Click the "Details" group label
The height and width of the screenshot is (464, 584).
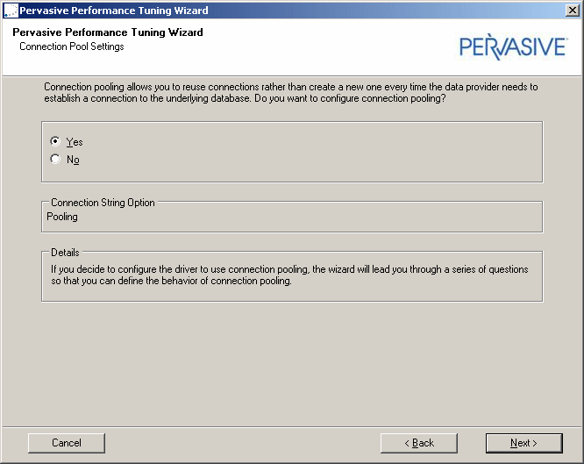click(65, 253)
